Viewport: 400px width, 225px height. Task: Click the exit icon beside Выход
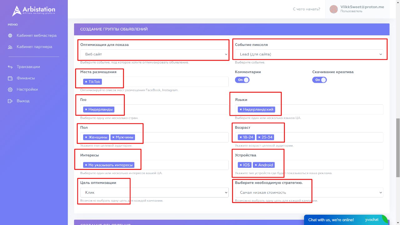[x=10, y=101]
